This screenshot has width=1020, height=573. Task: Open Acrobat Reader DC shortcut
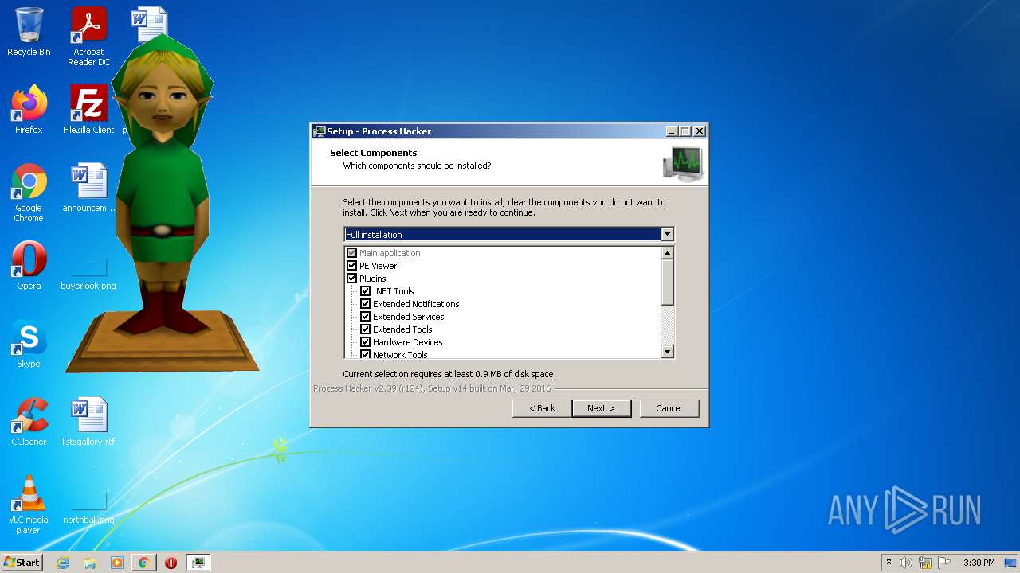coord(88,37)
